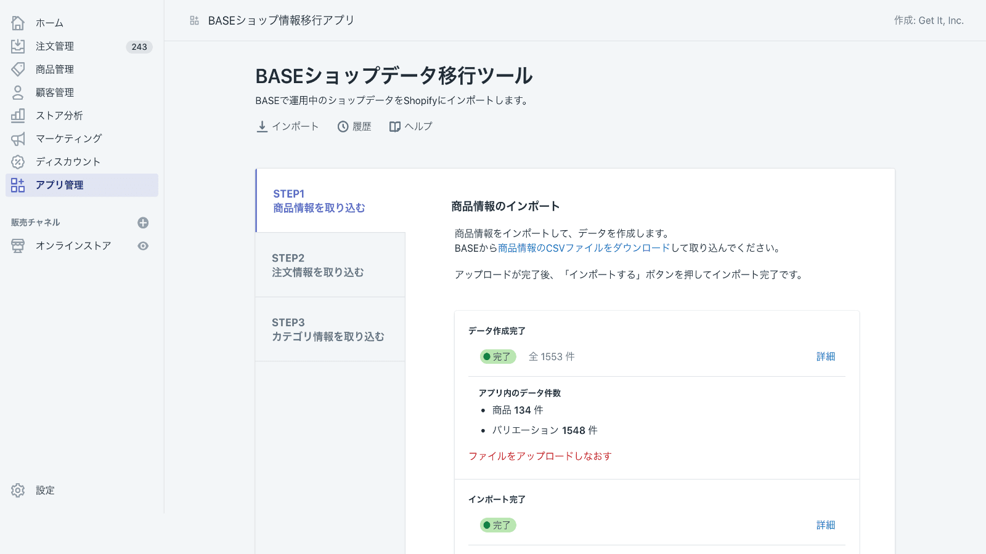Open 商品管理 from the sidebar
The image size is (986, 554).
pos(18,69)
